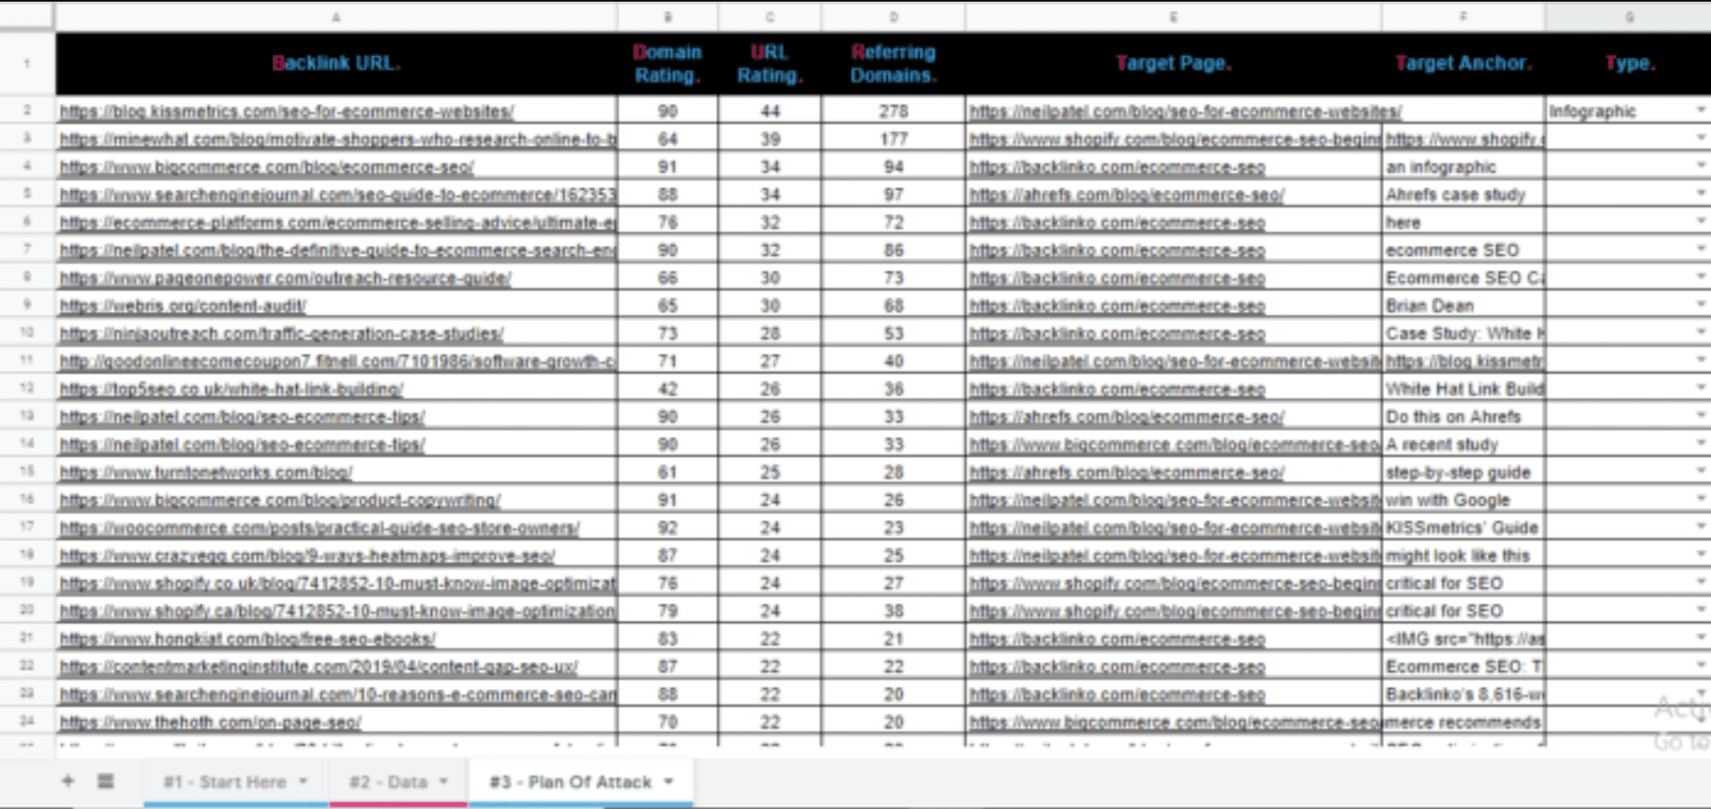Open Type dropdown in 'an infographic' row
This screenshot has width=1711, height=809.
point(1700,166)
